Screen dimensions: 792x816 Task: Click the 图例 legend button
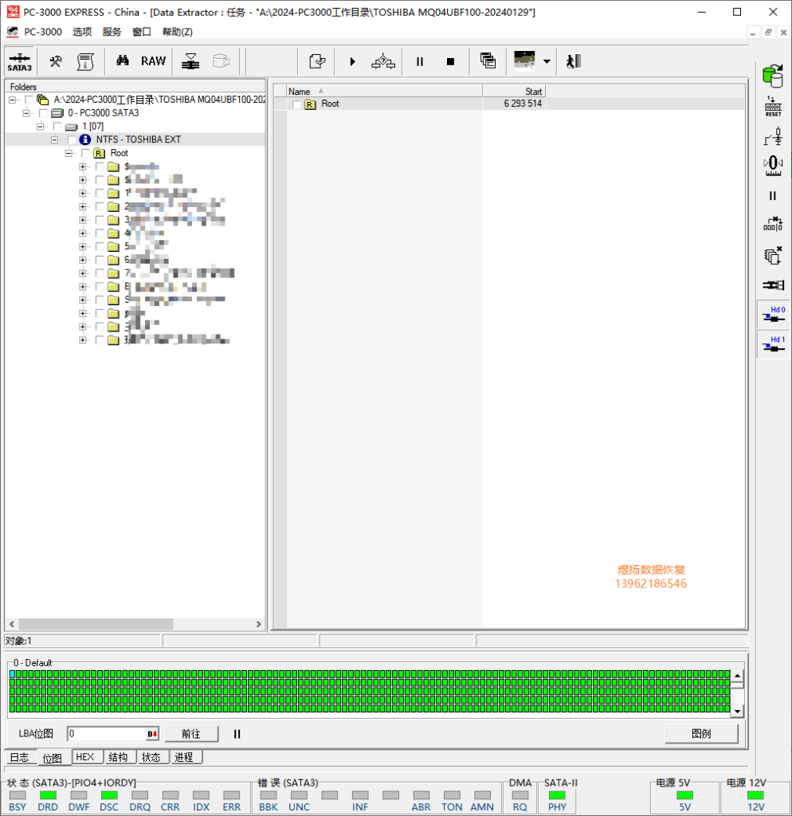pyautogui.click(x=701, y=734)
